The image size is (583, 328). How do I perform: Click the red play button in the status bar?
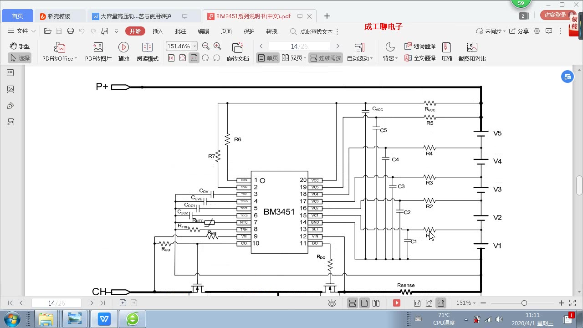pyautogui.click(x=396, y=303)
